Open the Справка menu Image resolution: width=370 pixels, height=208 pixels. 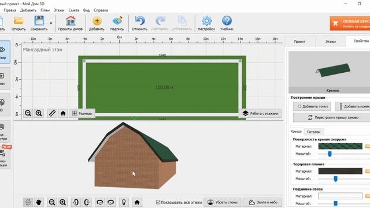101,10
